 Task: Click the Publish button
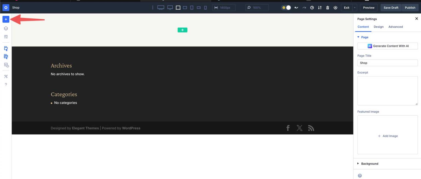tap(410, 7)
